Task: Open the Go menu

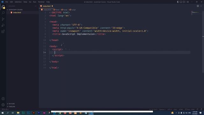Action: [30, 2]
